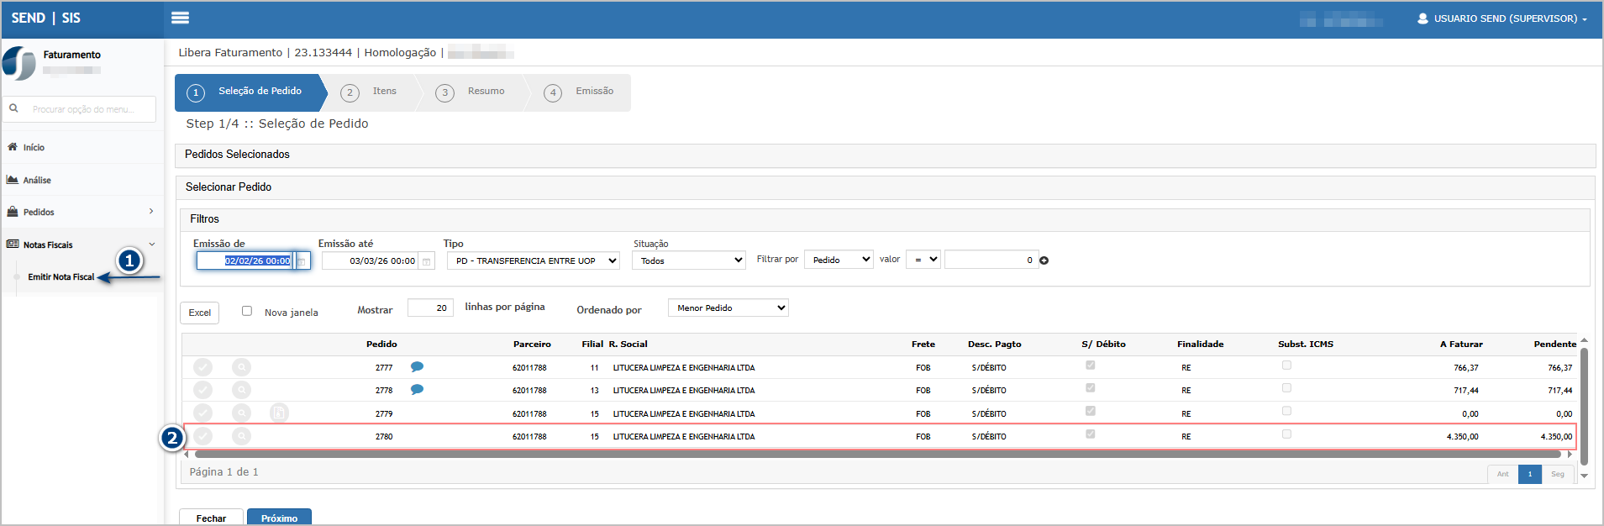Export the list with Excel button
Image resolution: width=1604 pixels, height=526 pixels.
click(199, 313)
